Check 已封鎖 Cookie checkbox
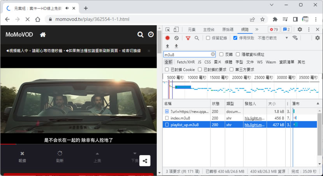This screenshot has width=323, height=176. 167,69
